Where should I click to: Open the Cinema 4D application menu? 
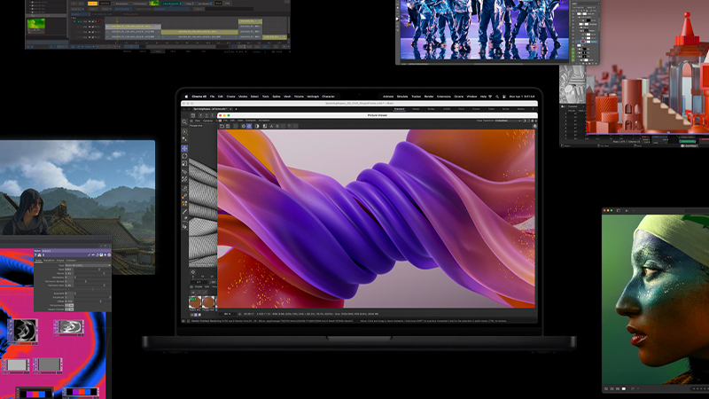[x=199, y=97]
